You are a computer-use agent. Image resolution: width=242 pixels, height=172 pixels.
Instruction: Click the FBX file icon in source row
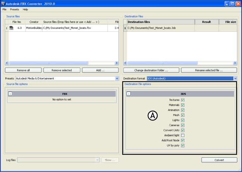[11, 28]
